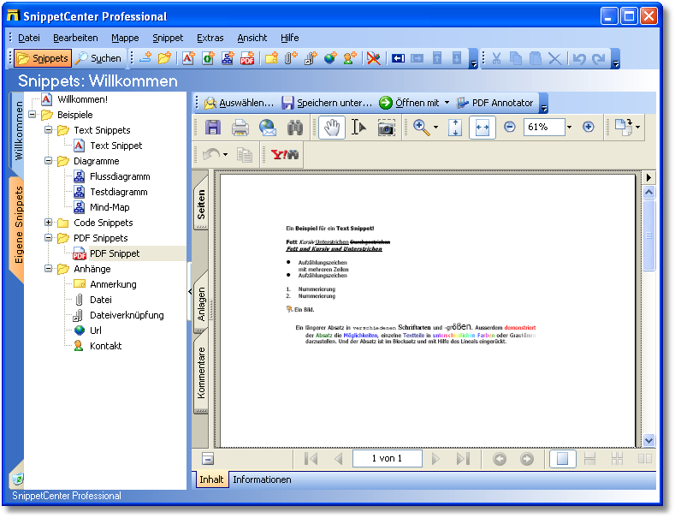This screenshot has width=675, height=518.
Task: Click the Undo arrow in main toolbar
Action: point(579,58)
